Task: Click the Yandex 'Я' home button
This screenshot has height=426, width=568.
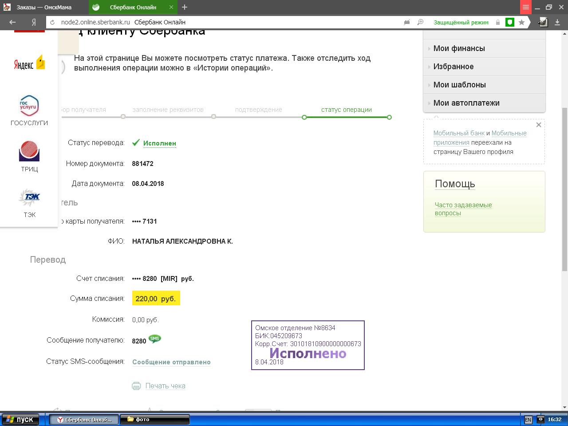Action: click(x=34, y=22)
